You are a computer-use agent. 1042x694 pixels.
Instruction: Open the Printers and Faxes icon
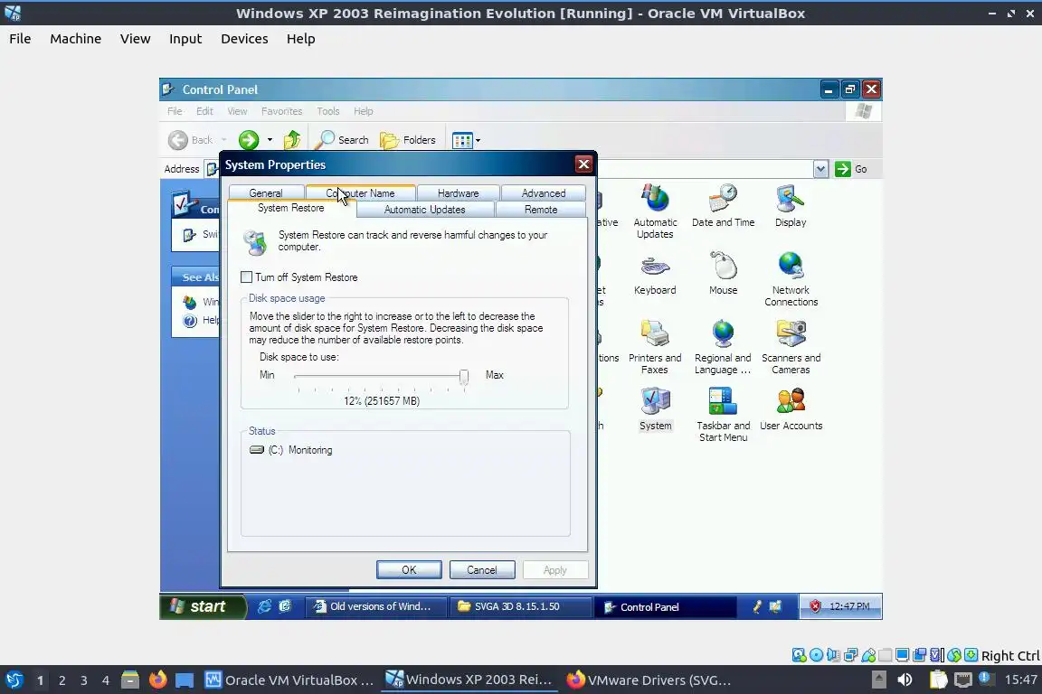tap(655, 347)
